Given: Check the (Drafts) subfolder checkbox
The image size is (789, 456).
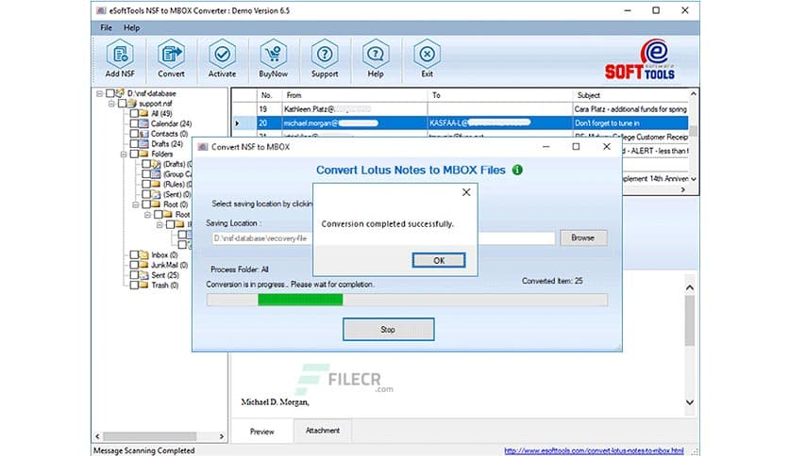Looking at the screenshot, I should click(146, 164).
